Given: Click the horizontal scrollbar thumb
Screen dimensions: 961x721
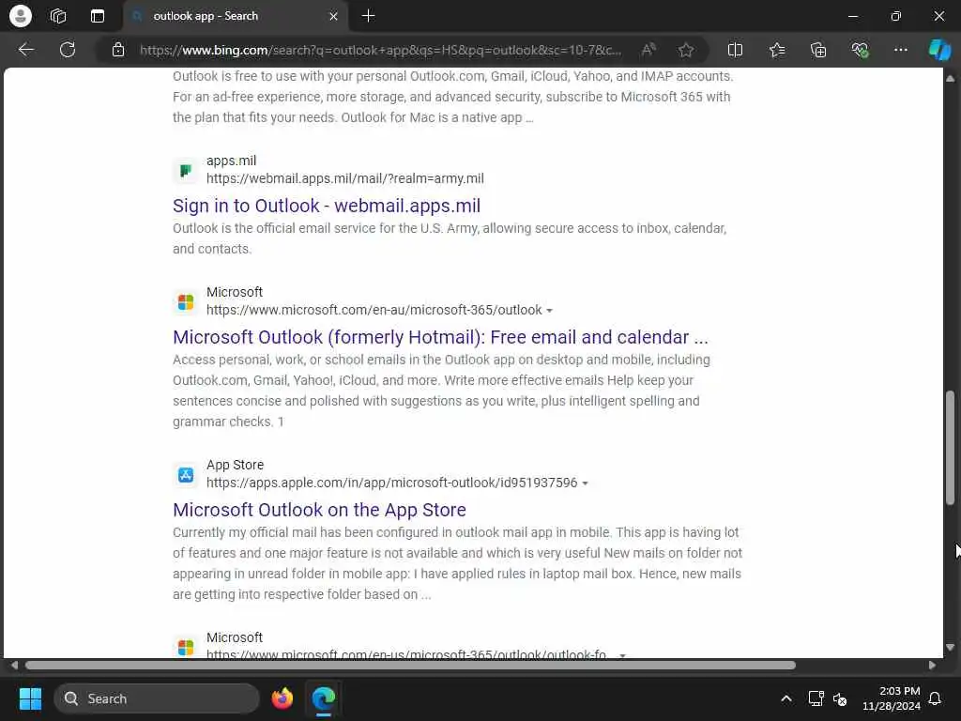Looking at the screenshot, I should (x=410, y=666).
